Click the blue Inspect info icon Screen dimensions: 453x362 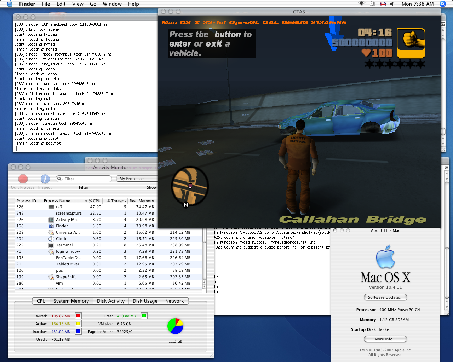[45, 179]
